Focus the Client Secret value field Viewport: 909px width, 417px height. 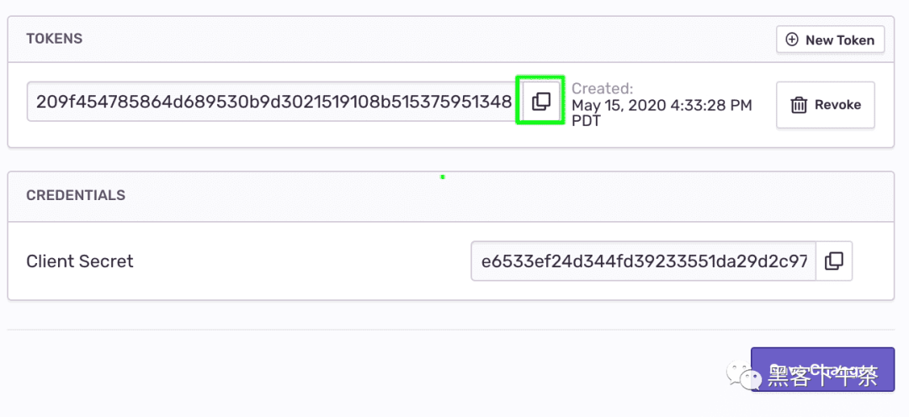click(x=644, y=261)
